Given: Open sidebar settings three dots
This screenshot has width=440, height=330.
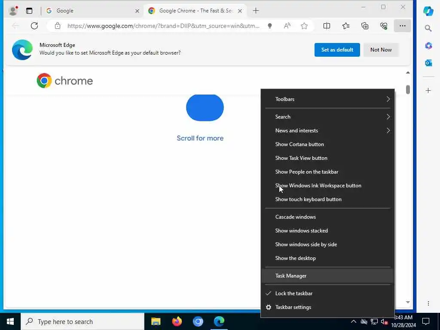Looking at the screenshot, I should tap(428, 303).
